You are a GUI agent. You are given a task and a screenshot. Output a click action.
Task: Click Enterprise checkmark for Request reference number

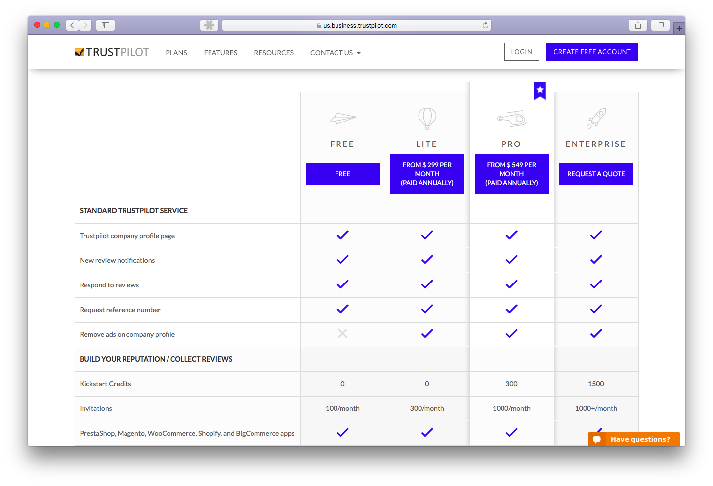pos(596,309)
